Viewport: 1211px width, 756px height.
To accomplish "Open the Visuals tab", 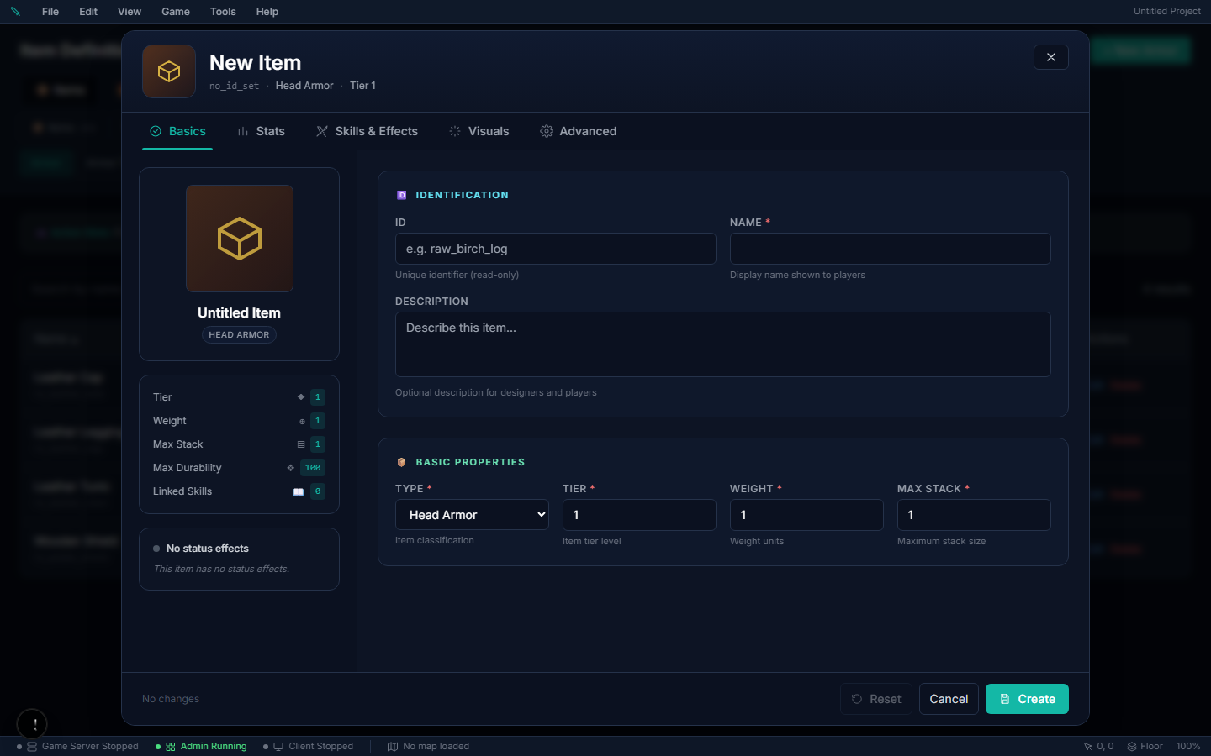I will [x=479, y=131].
